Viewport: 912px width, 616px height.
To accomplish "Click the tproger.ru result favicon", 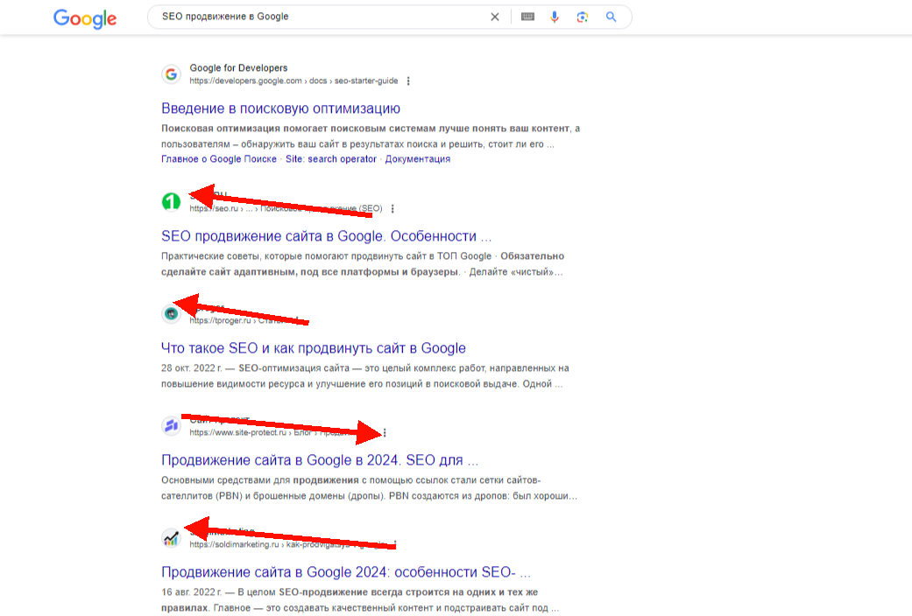I will (x=171, y=312).
